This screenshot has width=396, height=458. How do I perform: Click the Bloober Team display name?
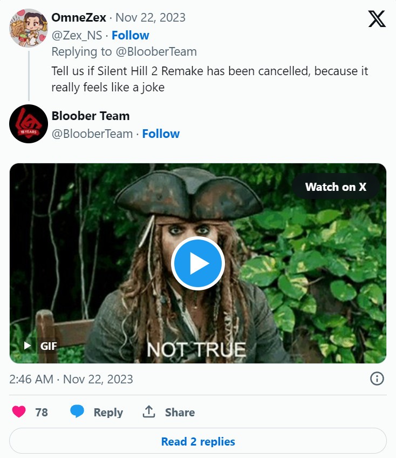pos(91,116)
